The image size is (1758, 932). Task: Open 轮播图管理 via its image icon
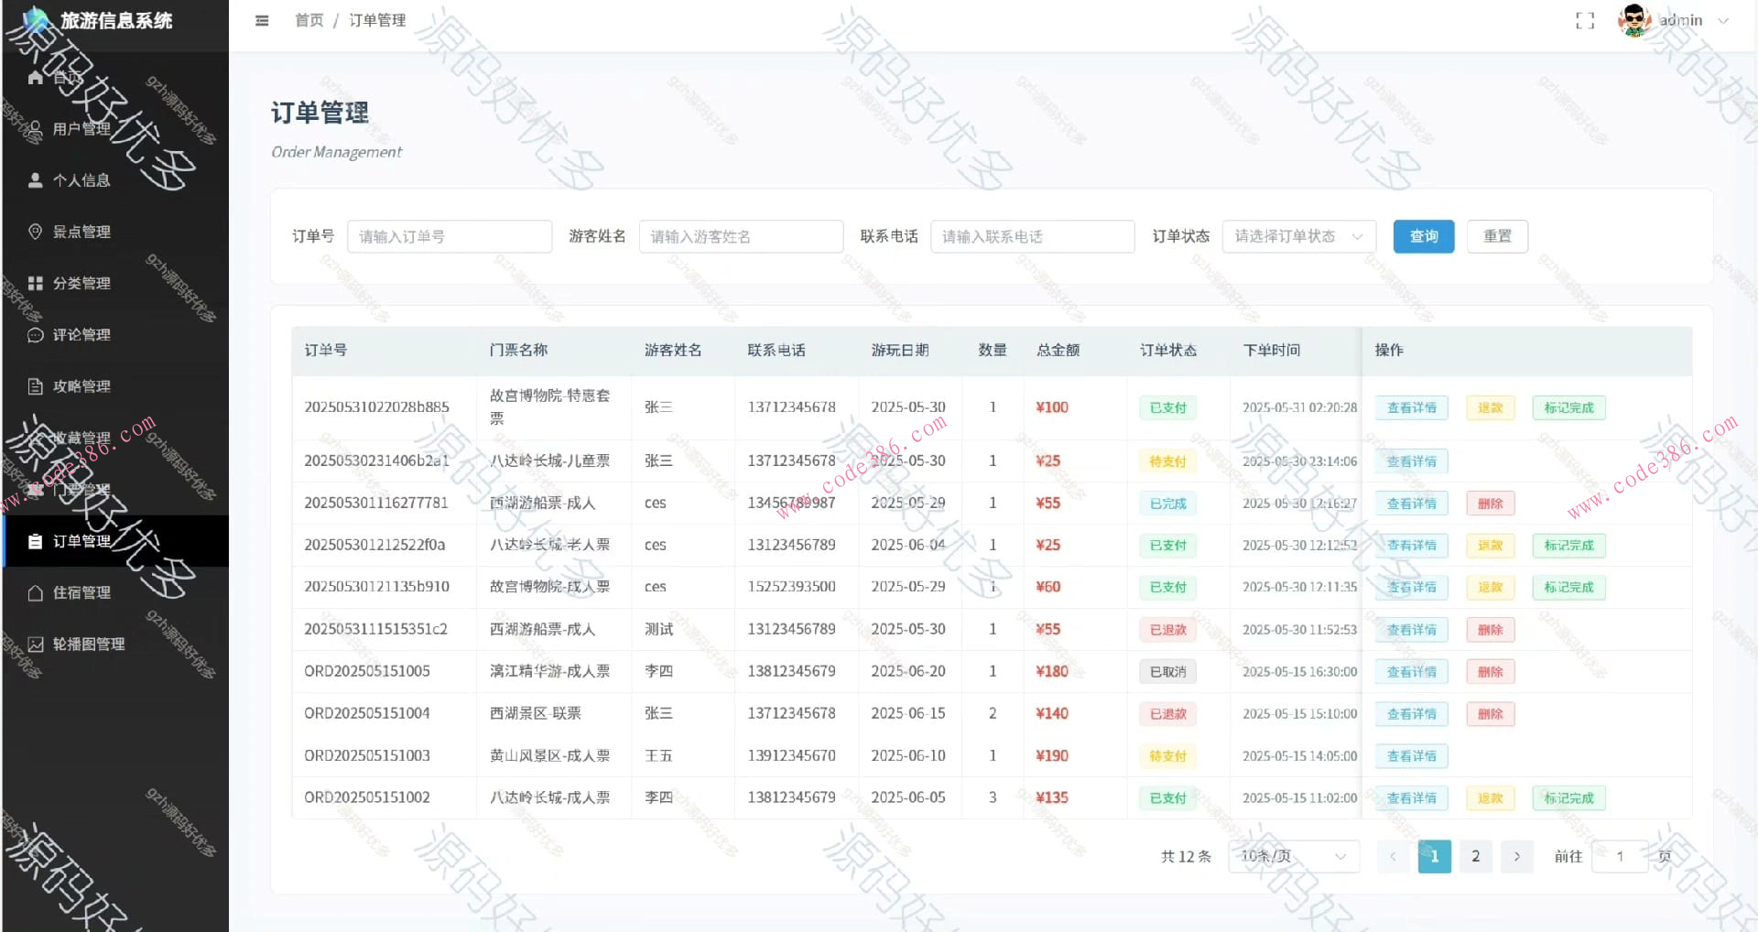click(35, 643)
